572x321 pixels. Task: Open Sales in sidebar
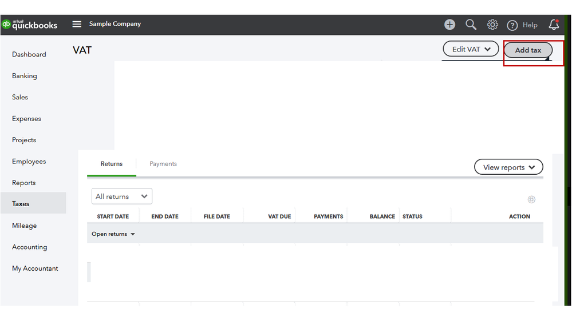click(20, 97)
